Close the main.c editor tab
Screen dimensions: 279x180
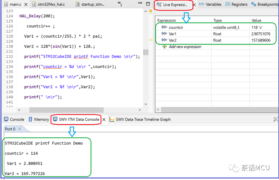tap(26, 4)
